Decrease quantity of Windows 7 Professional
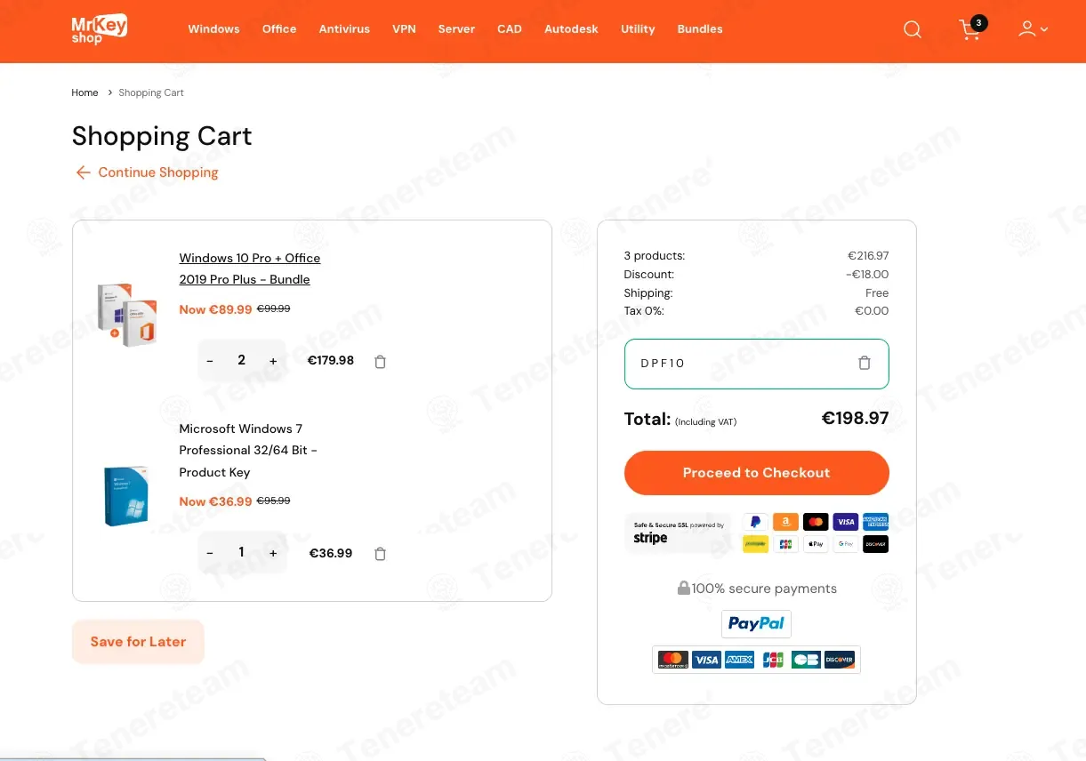Image resolution: width=1086 pixels, height=761 pixels. pyautogui.click(x=210, y=553)
